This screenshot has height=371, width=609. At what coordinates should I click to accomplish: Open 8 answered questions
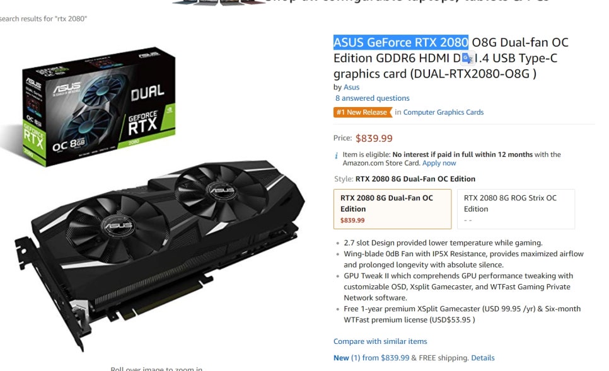click(372, 98)
